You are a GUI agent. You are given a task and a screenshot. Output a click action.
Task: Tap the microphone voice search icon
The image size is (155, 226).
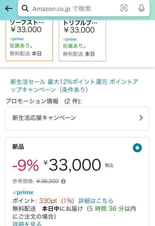pos(141,8)
